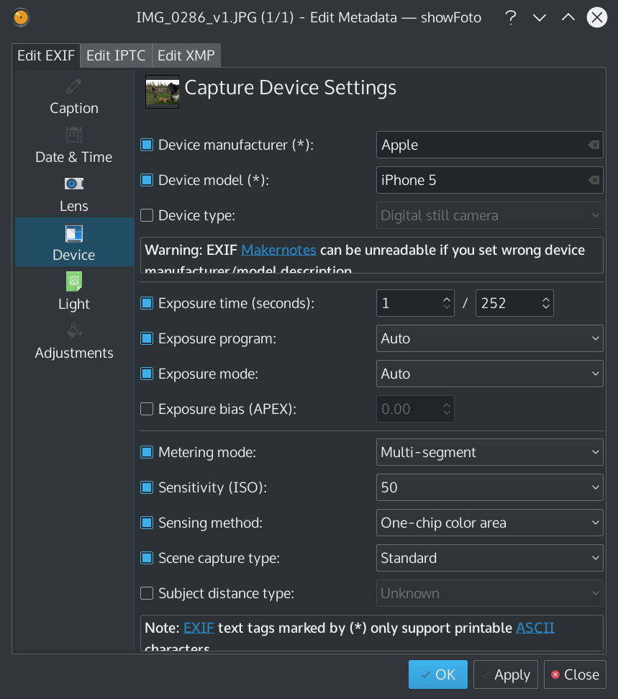Screen dimensions: 618x699
Task: Open the help menu via question mark icon
Action: click(x=511, y=17)
